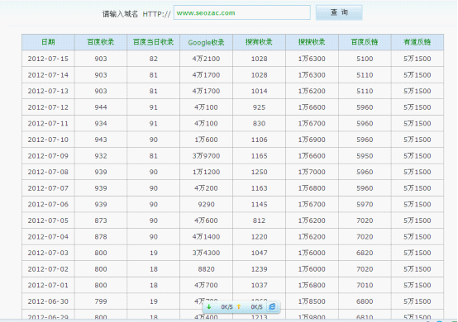The image size is (458, 322).
Task: Click the domain name input field
Action: click(242, 12)
